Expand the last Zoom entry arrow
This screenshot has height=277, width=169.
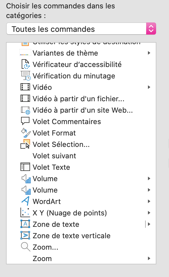click(x=149, y=258)
